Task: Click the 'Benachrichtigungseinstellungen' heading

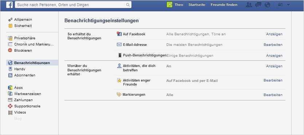Action: [x=102, y=20]
